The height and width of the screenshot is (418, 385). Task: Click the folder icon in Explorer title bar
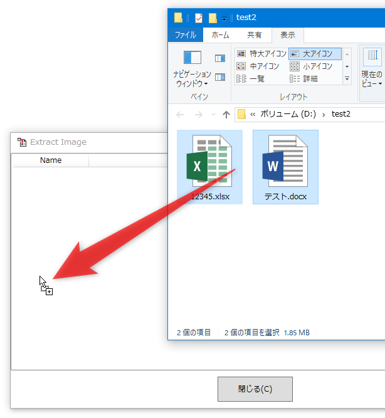[x=178, y=18]
